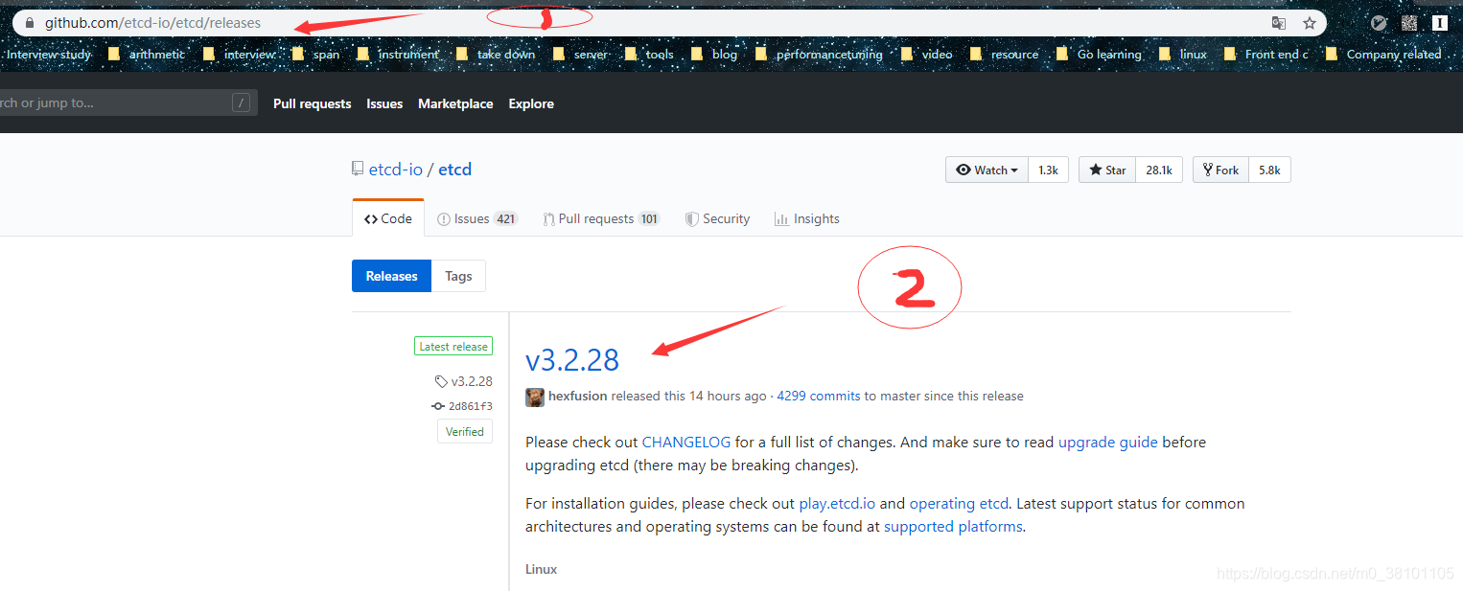
Task: Open the 'blog' bookmark folder
Action: 714,55
